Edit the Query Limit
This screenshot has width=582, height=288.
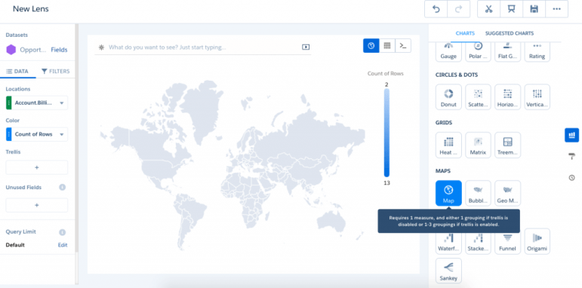tap(63, 245)
